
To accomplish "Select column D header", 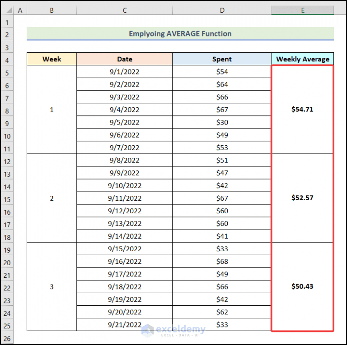I will tap(222, 10).
